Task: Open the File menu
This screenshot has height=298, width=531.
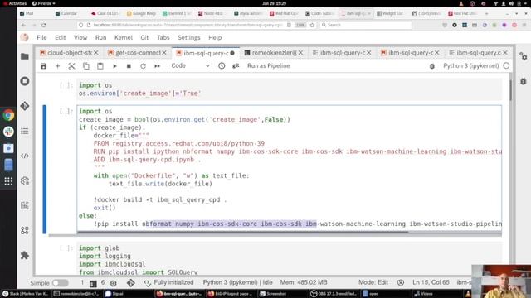Action: pos(41,37)
